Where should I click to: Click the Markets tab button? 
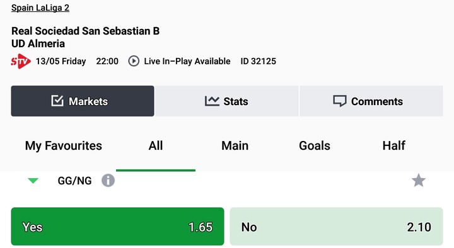click(83, 101)
